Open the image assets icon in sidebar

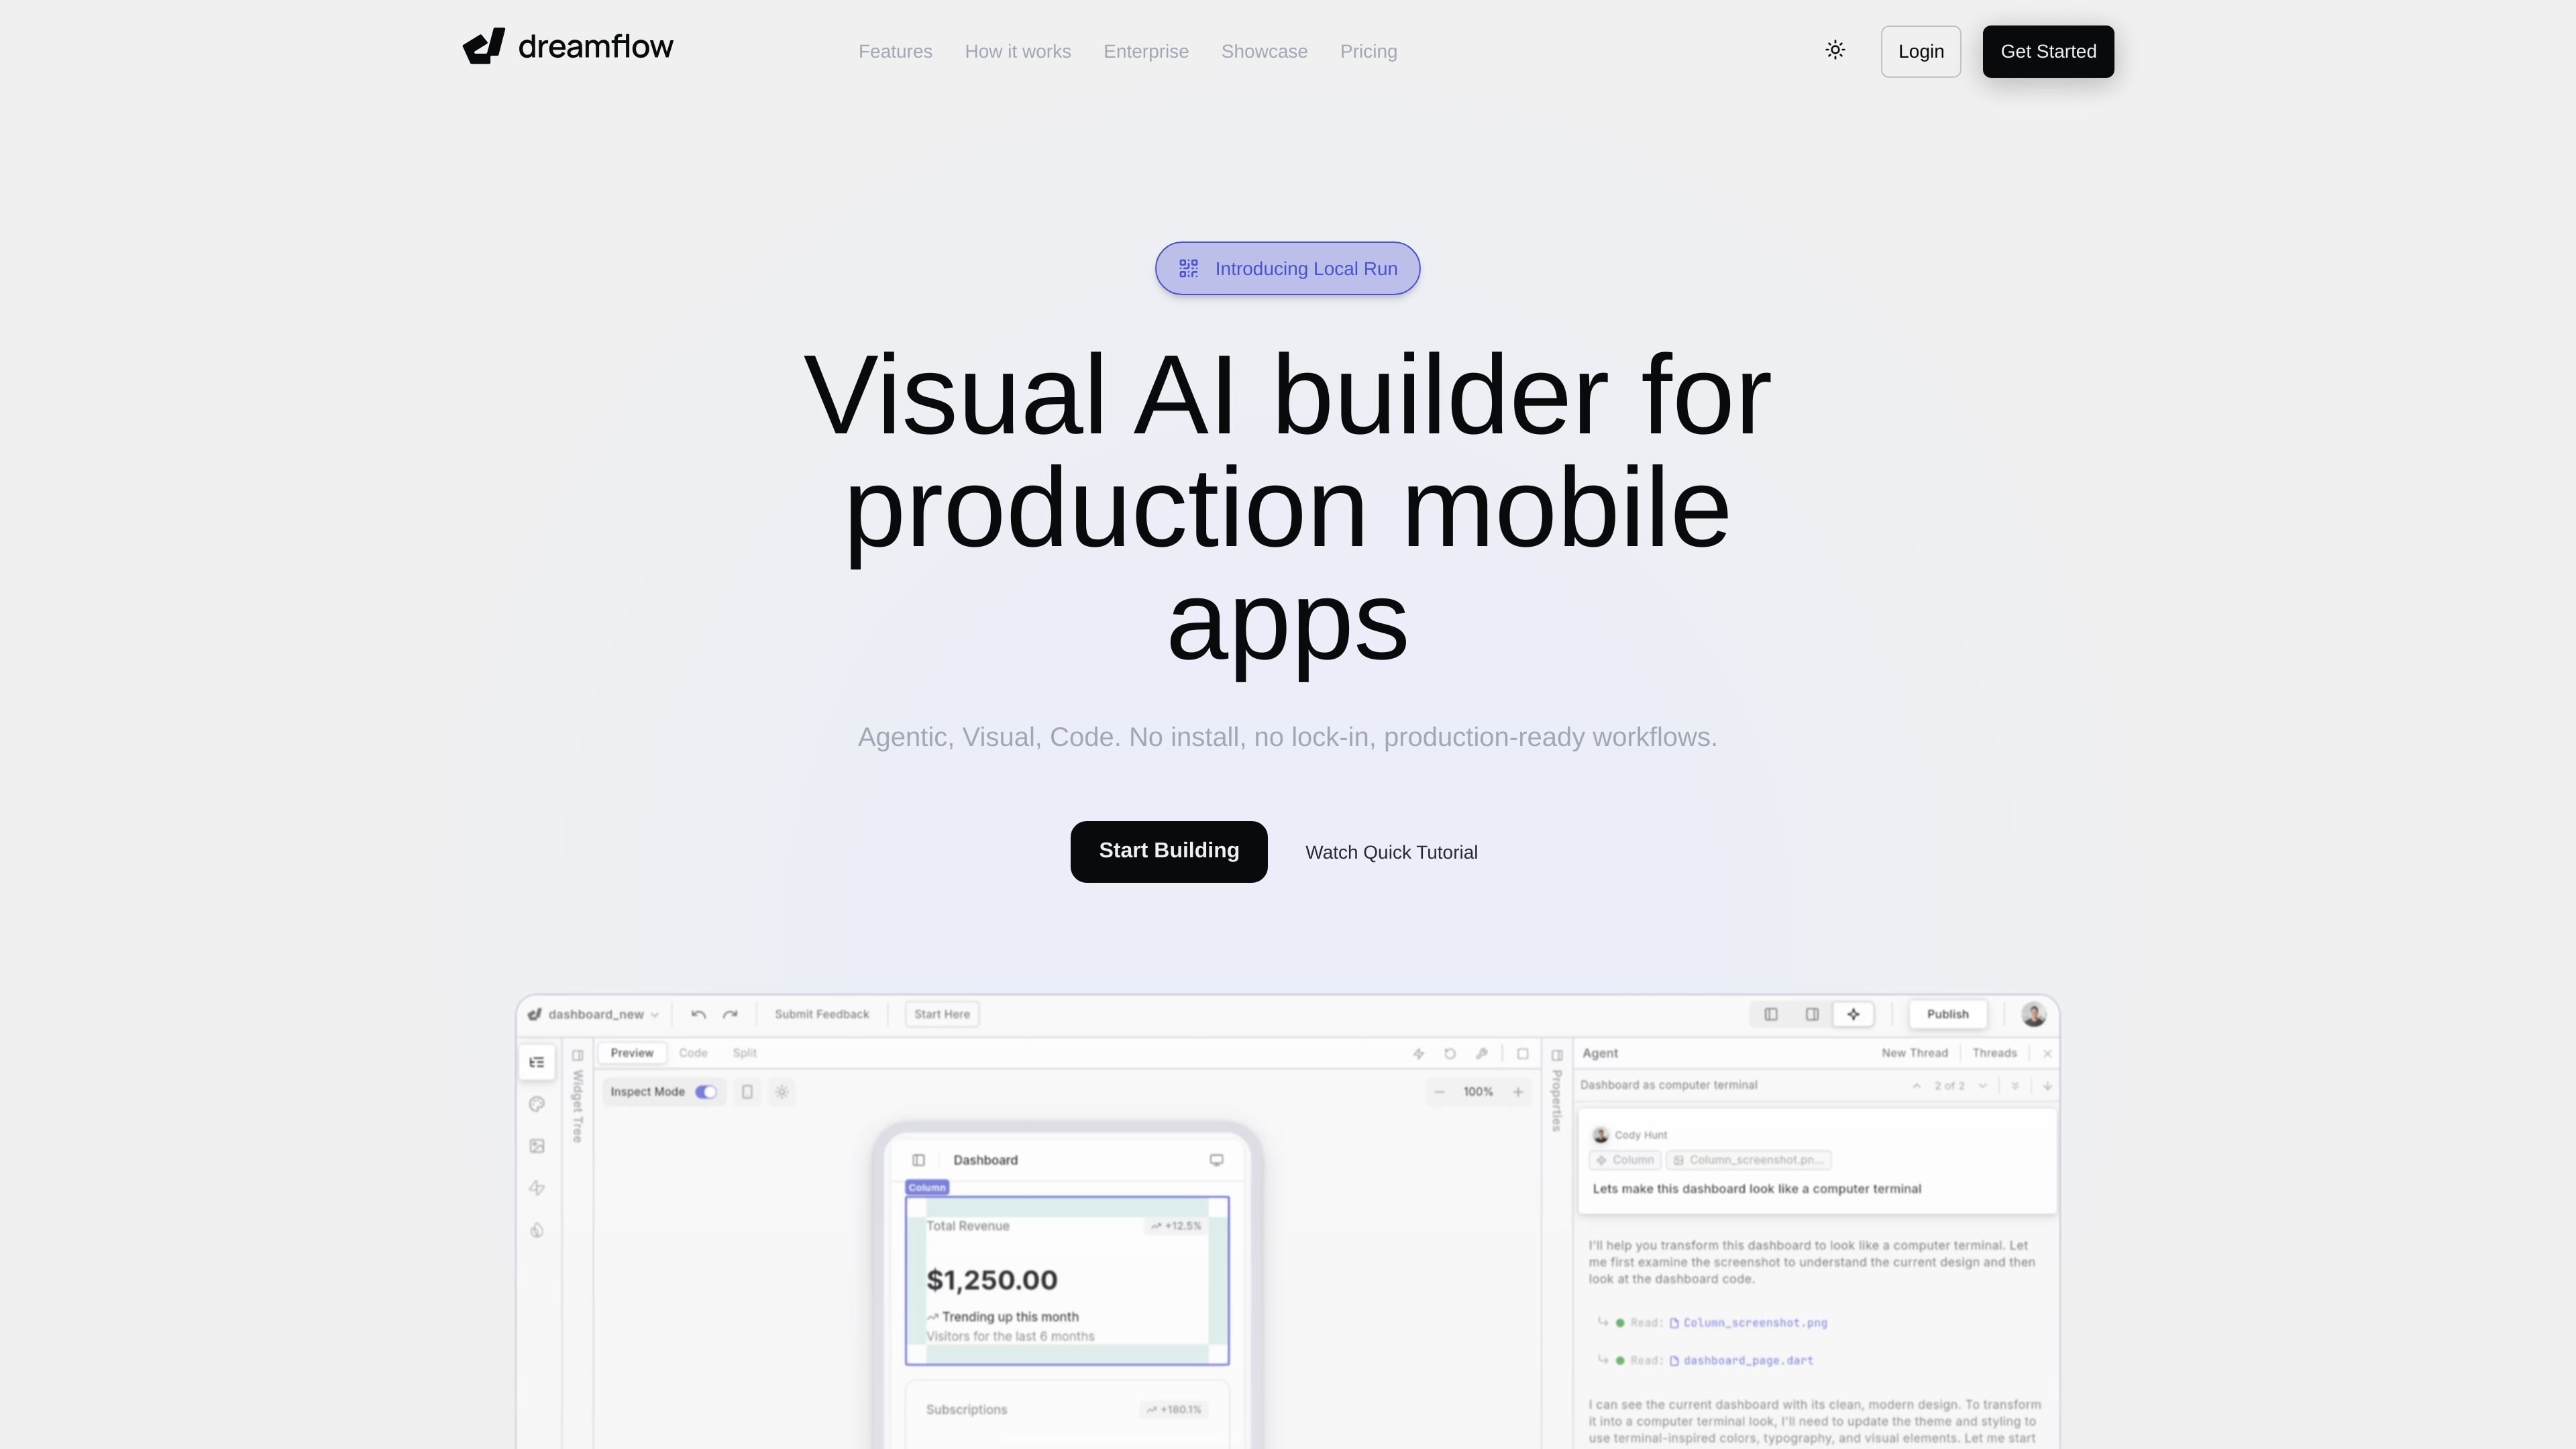point(537,1146)
